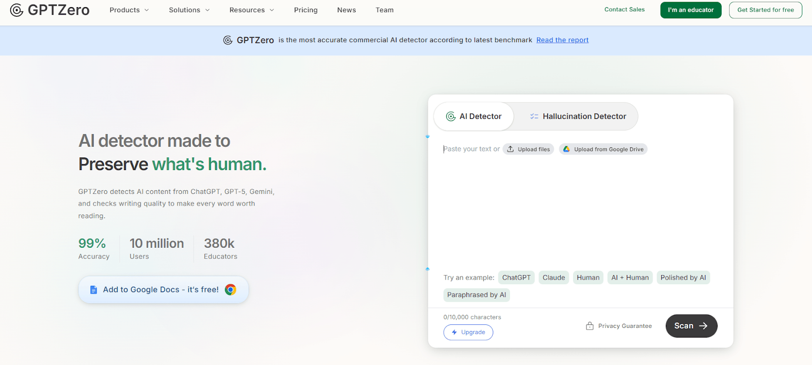Open the Pricing page
This screenshot has width=812, height=365.
pos(306,10)
